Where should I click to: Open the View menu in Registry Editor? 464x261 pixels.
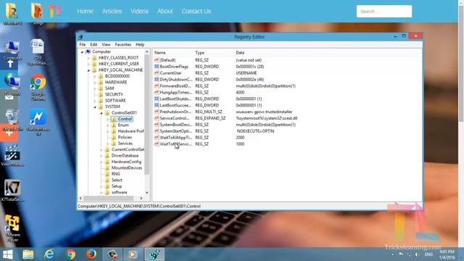click(x=106, y=45)
